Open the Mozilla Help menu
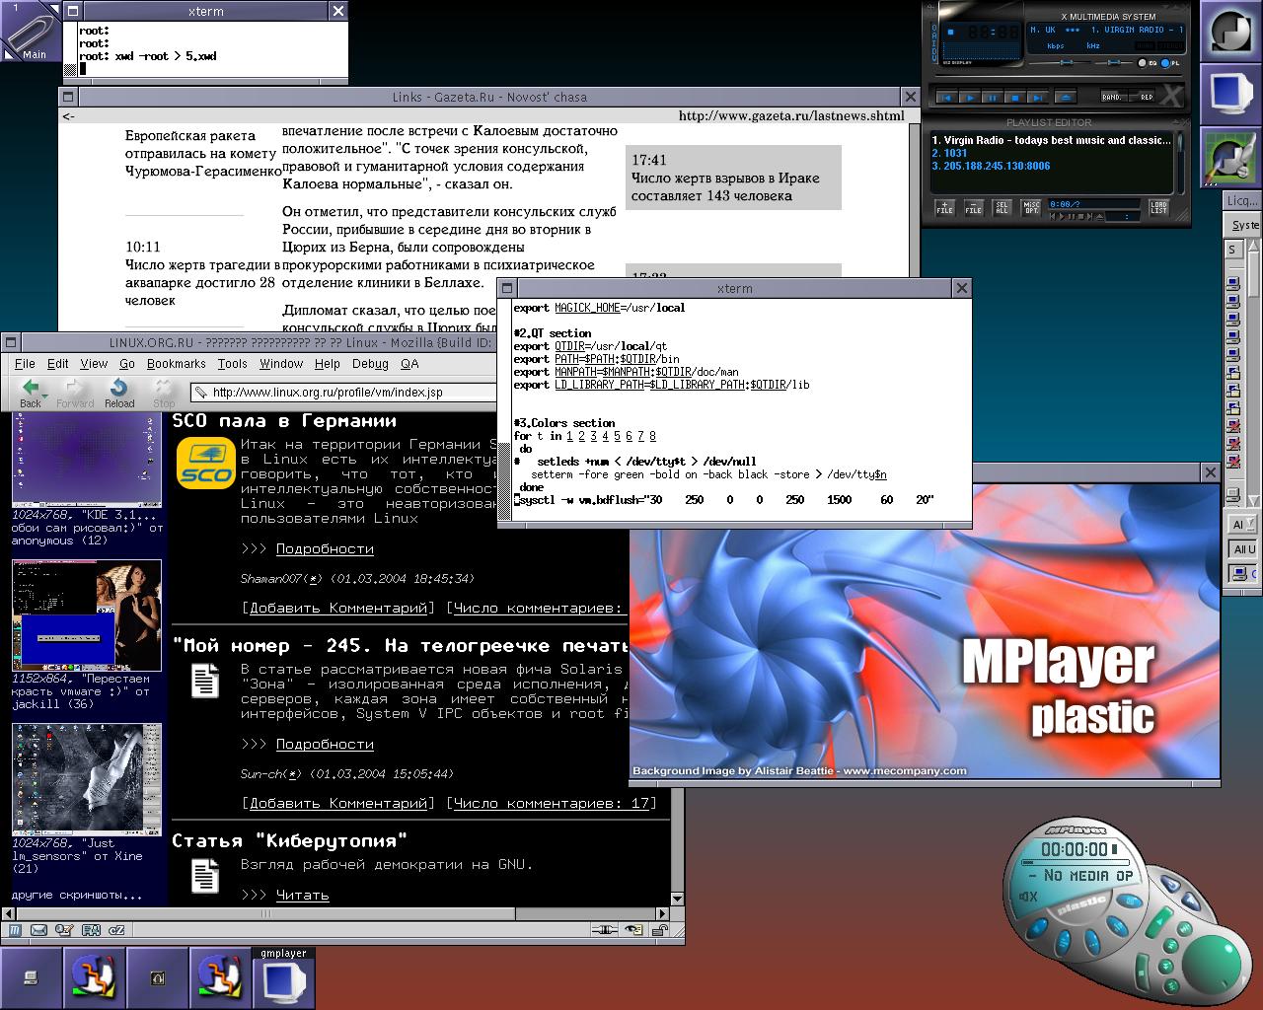1263x1010 pixels. 328,364
